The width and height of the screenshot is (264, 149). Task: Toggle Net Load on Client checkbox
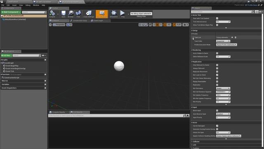pos(217,75)
